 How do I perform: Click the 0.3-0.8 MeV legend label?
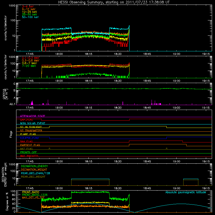click(31, 60)
